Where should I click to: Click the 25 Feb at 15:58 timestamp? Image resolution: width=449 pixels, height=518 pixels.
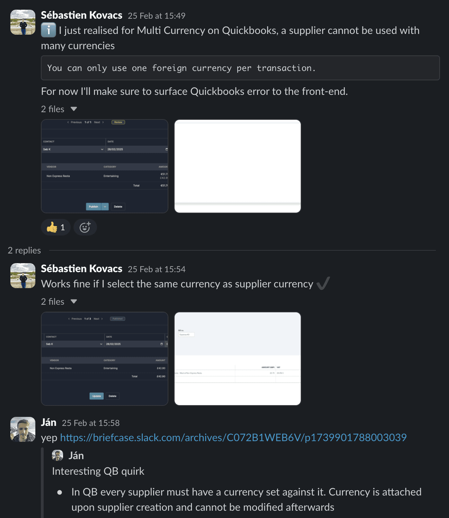(x=91, y=423)
